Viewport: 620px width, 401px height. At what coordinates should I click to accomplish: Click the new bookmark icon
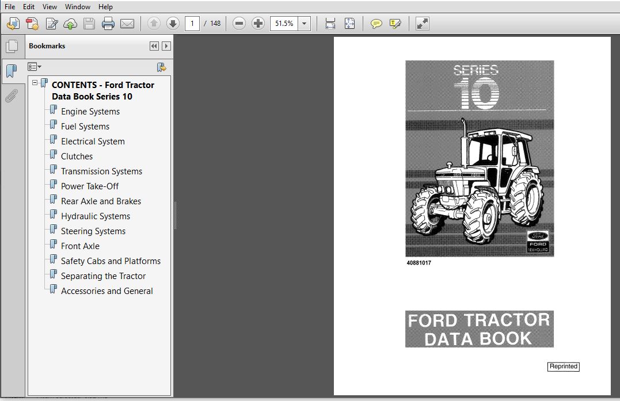pyautogui.click(x=161, y=67)
